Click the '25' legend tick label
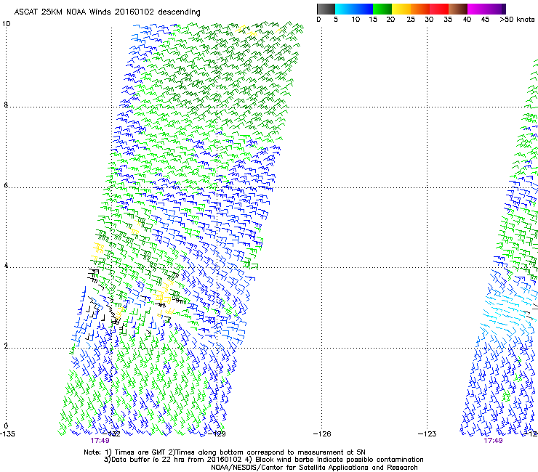This screenshot has width=538, height=472. click(x=411, y=20)
